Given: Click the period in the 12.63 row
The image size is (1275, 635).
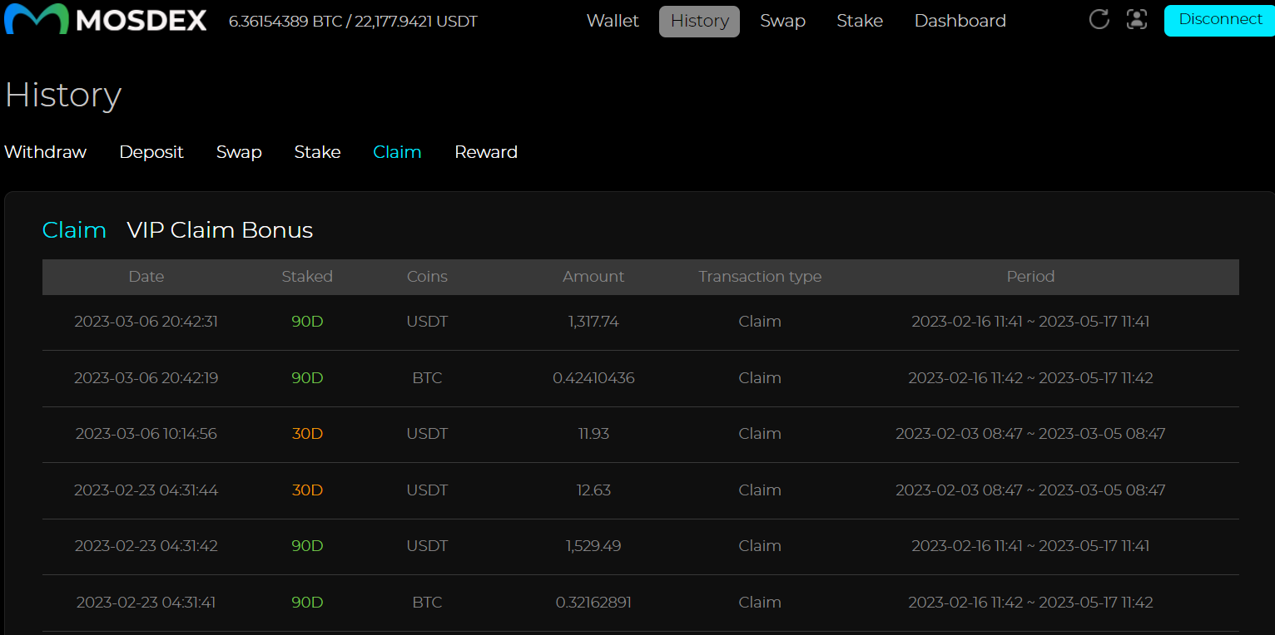Looking at the screenshot, I should coord(1030,490).
